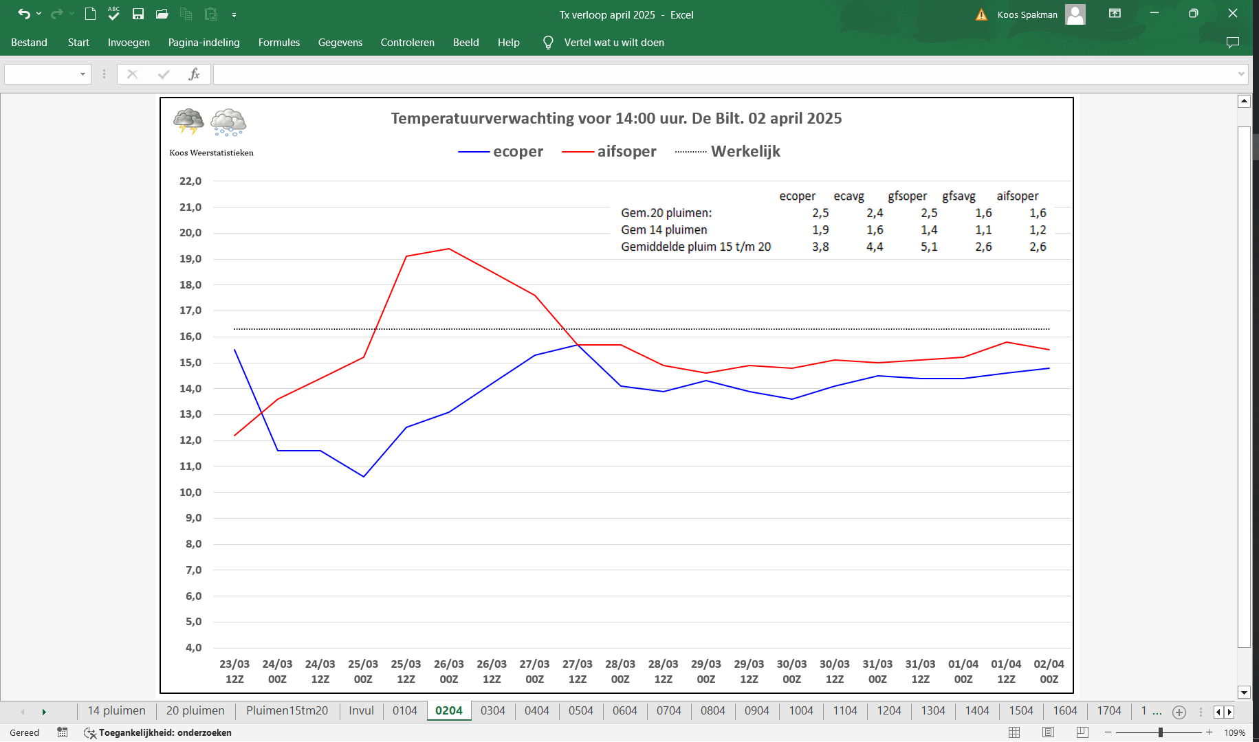Viewport: 1259px width, 742px height.
Task: Click the zoom slider handle in status bar
Action: point(1160,732)
